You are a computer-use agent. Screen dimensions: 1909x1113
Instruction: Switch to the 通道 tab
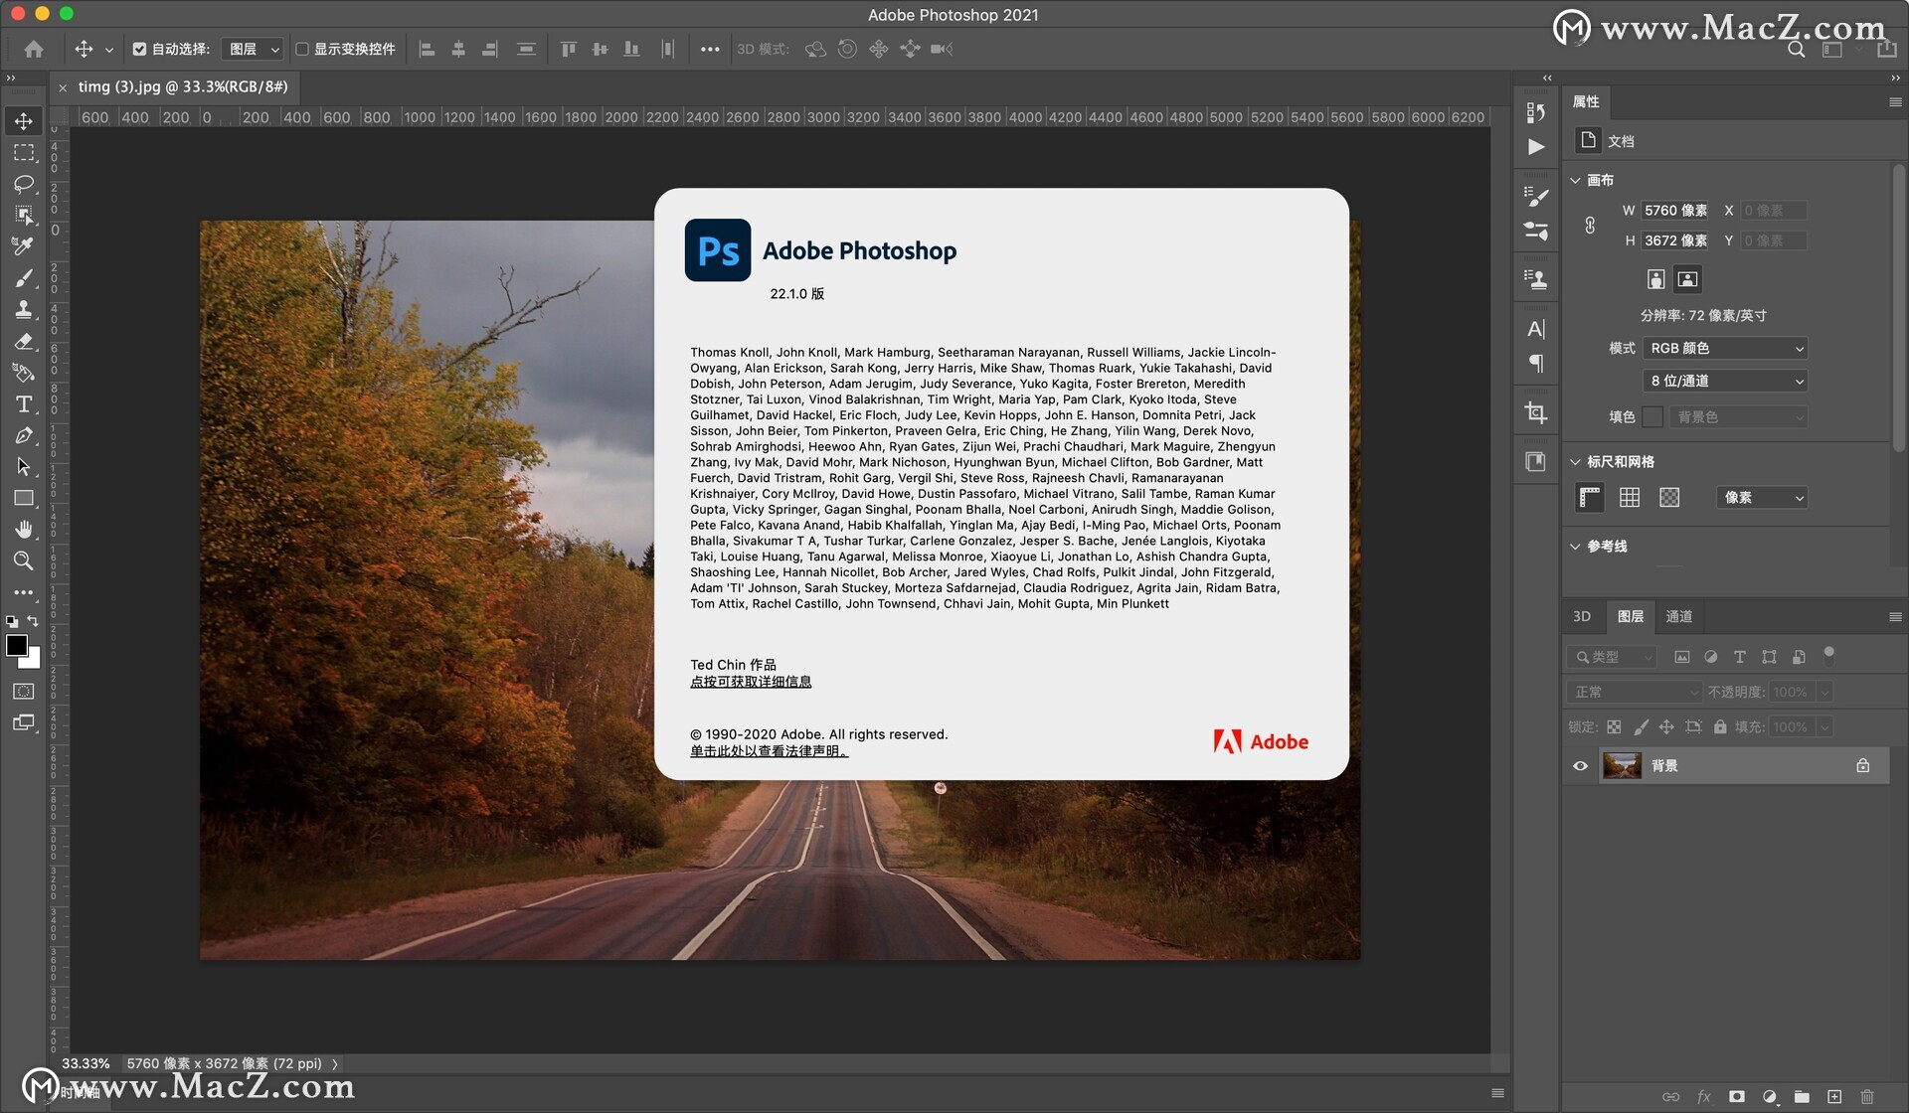(1678, 616)
